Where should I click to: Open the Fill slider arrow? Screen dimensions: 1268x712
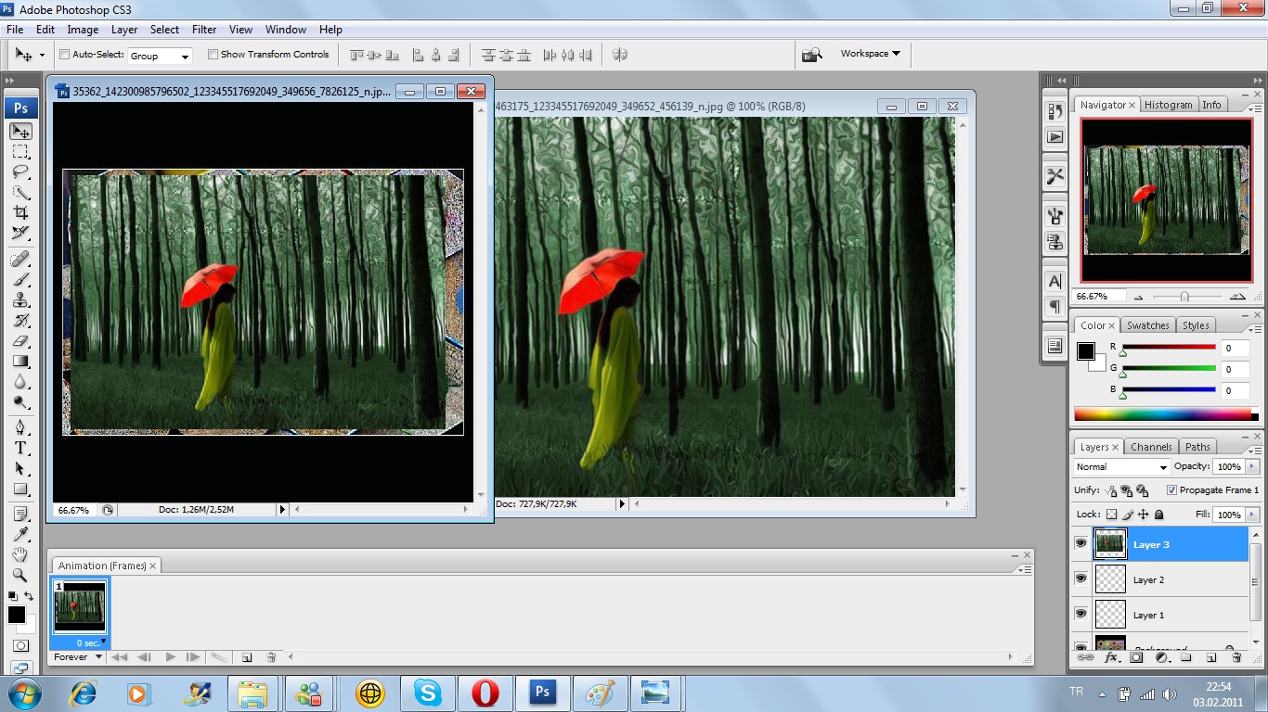point(1252,515)
